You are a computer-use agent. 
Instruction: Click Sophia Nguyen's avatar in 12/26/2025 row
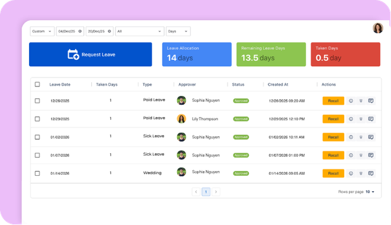pos(181,101)
